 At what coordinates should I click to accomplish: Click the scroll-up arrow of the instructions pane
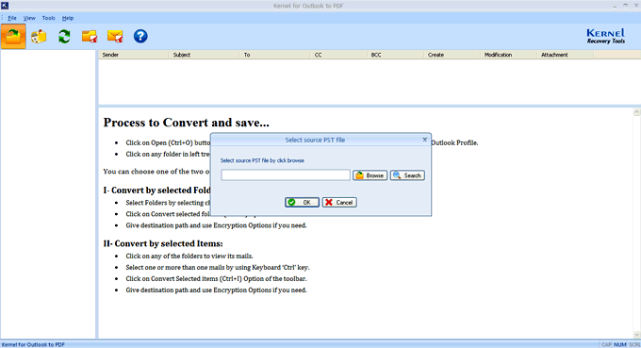[636, 112]
